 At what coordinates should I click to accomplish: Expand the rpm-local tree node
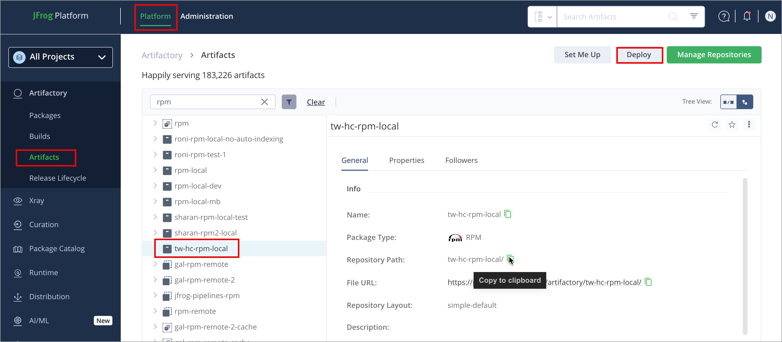(155, 170)
